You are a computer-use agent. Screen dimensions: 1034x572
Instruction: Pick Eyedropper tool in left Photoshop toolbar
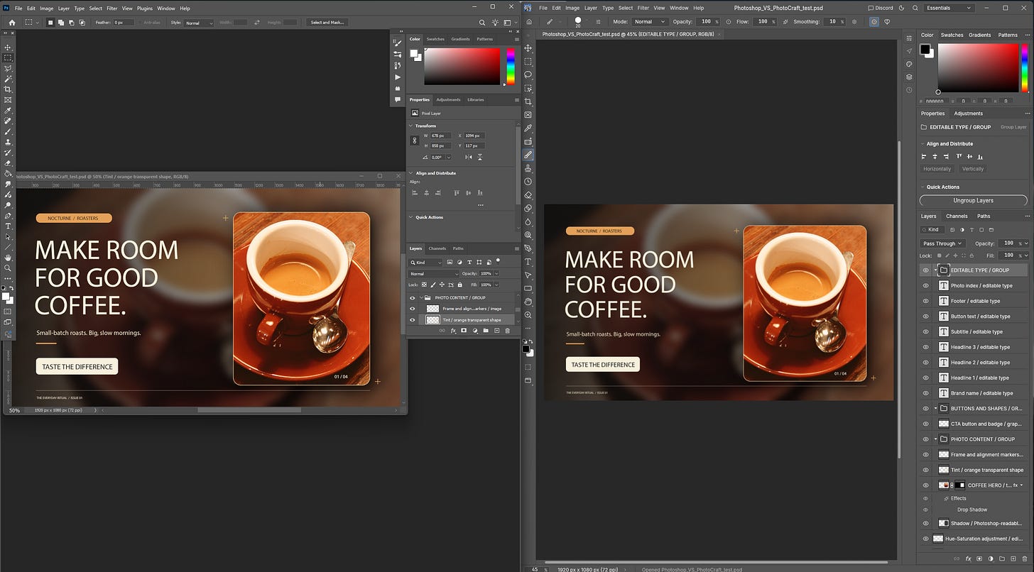8,111
